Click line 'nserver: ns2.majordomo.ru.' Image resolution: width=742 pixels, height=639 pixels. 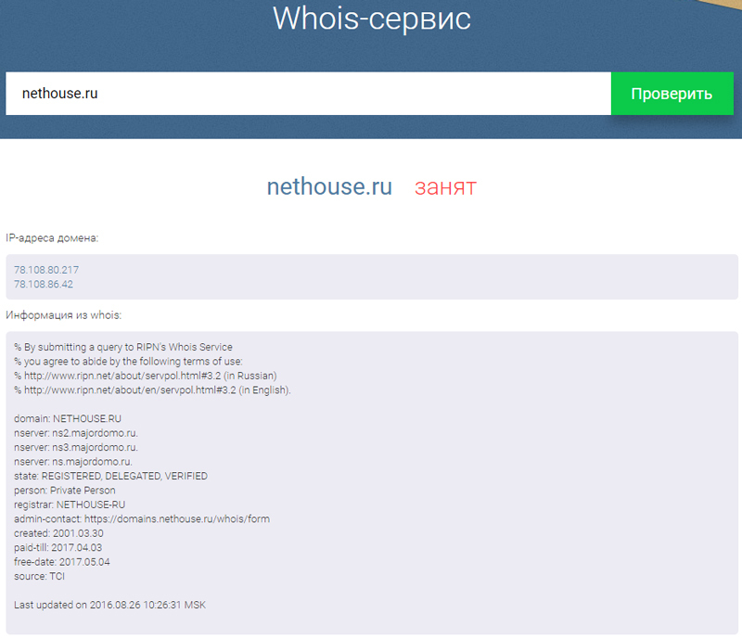pyautogui.click(x=76, y=433)
